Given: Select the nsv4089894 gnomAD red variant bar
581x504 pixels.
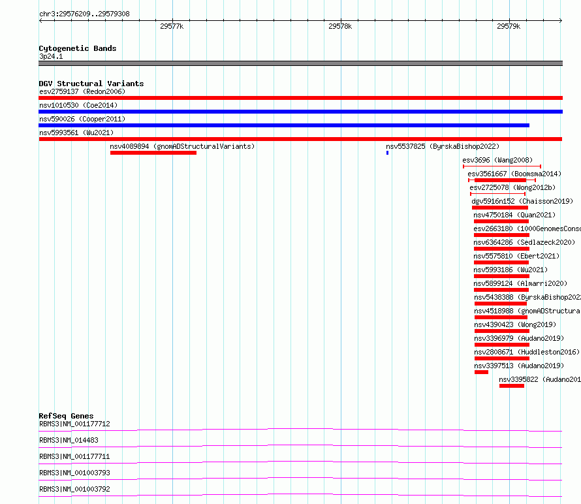Looking at the screenshot, I should point(153,153).
